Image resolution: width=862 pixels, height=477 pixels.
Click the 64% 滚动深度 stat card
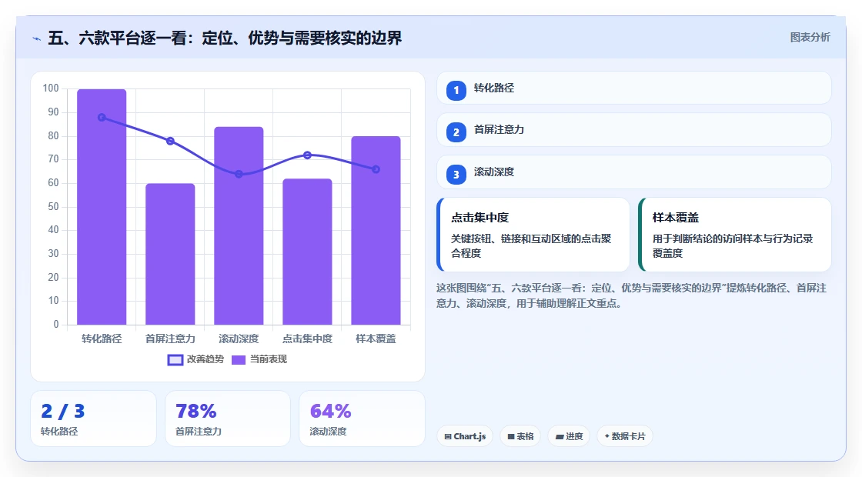point(362,419)
